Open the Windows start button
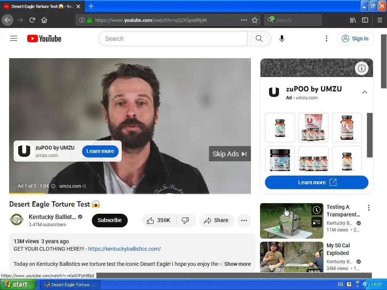 click(18, 284)
